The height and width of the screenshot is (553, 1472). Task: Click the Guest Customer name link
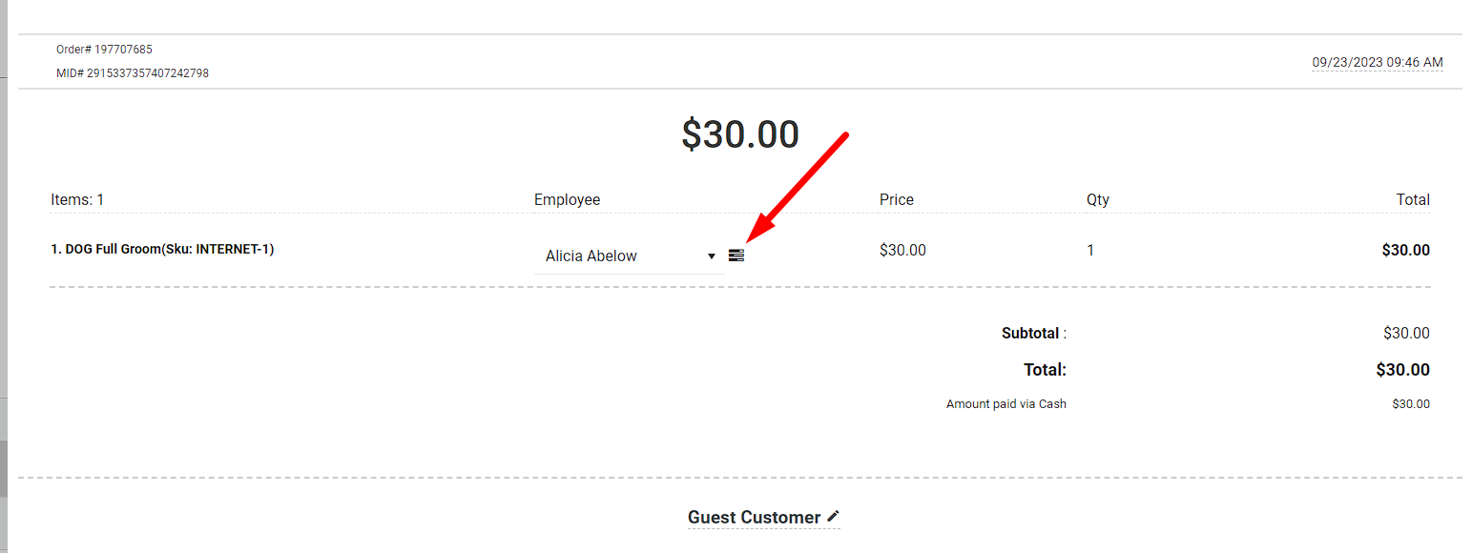[754, 518]
